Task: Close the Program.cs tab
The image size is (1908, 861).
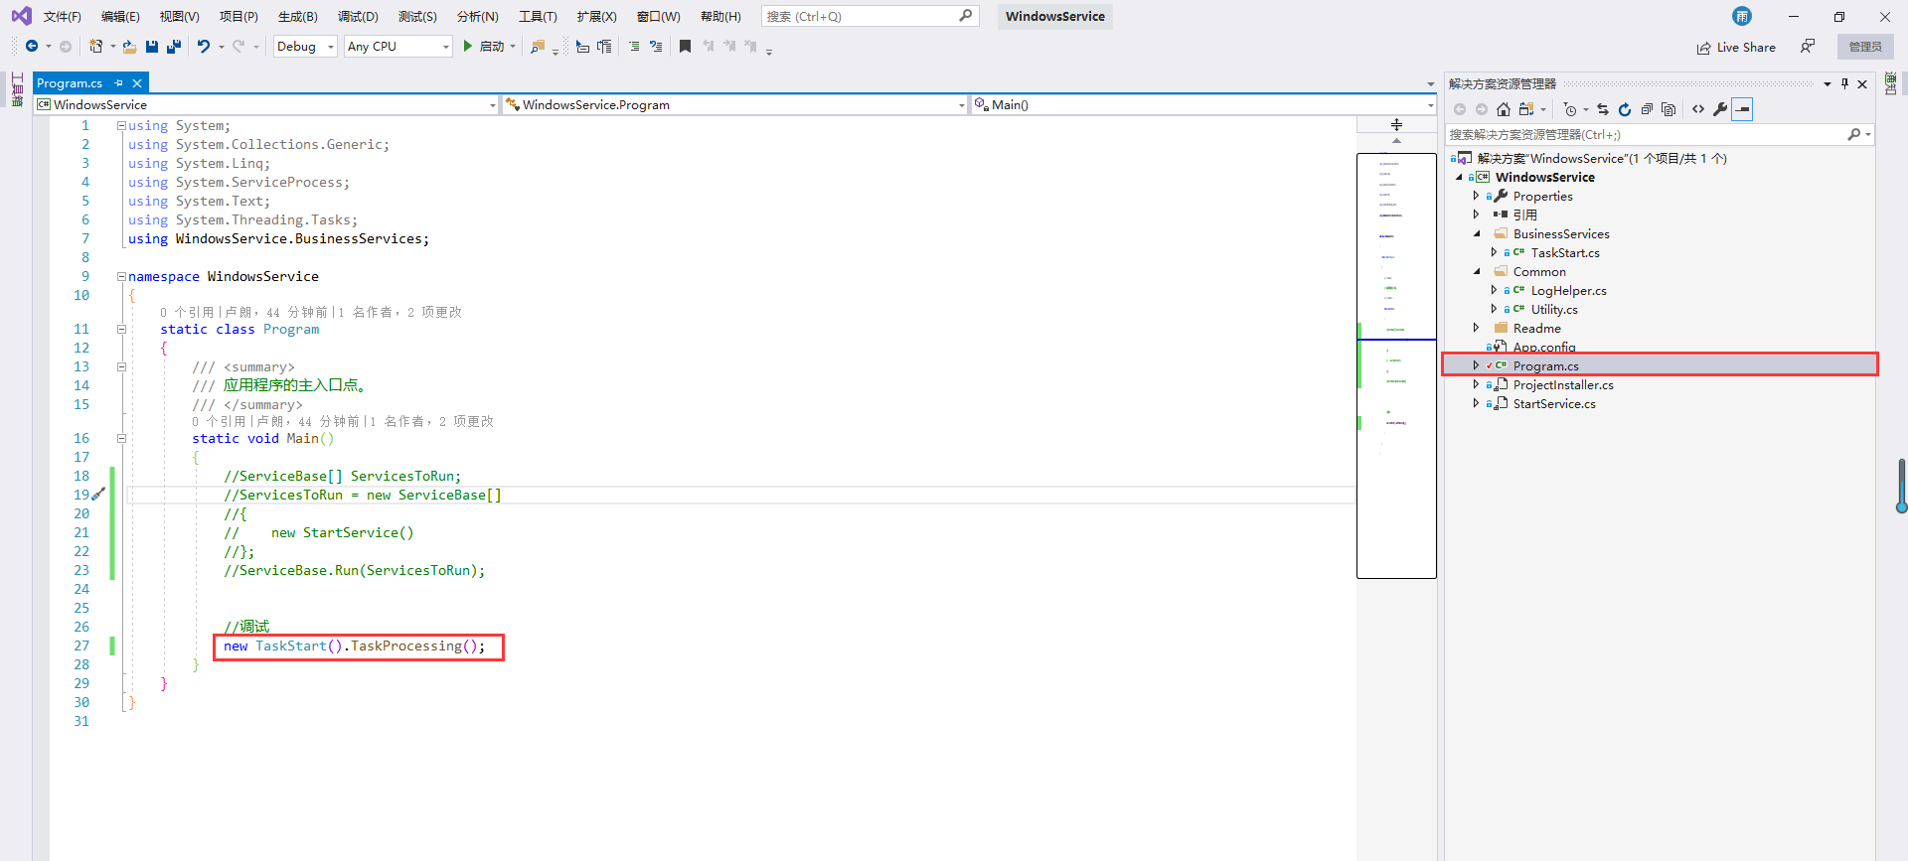Action: (137, 83)
